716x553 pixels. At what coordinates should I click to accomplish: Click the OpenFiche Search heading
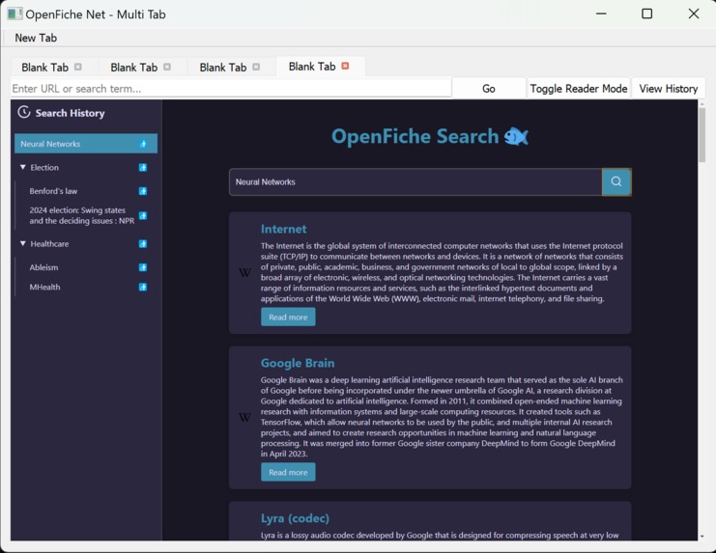pyautogui.click(x=415, y=136)
